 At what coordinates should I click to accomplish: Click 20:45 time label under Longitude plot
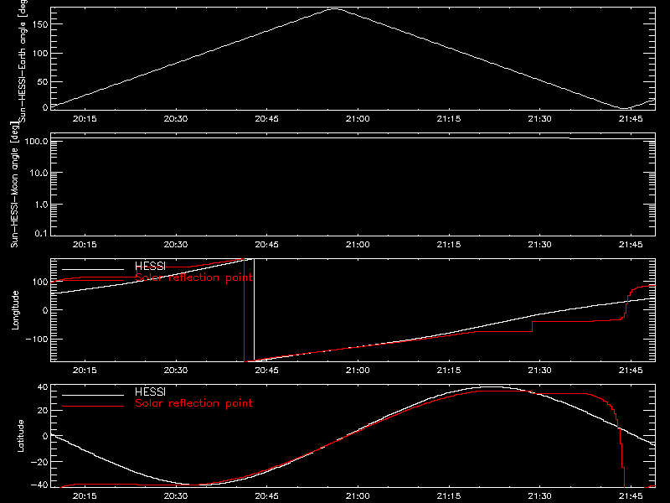(266, 370)
